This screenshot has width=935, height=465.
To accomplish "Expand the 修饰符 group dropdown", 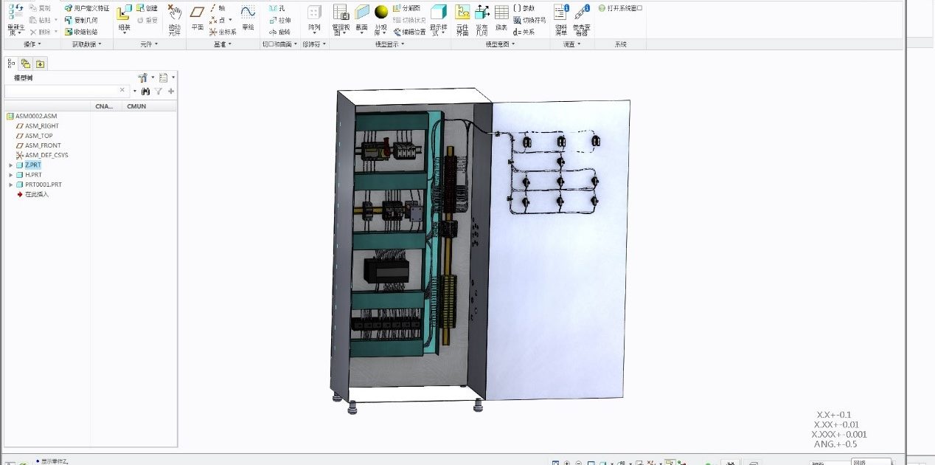I will pyautogui.click(x=313, y=44).
